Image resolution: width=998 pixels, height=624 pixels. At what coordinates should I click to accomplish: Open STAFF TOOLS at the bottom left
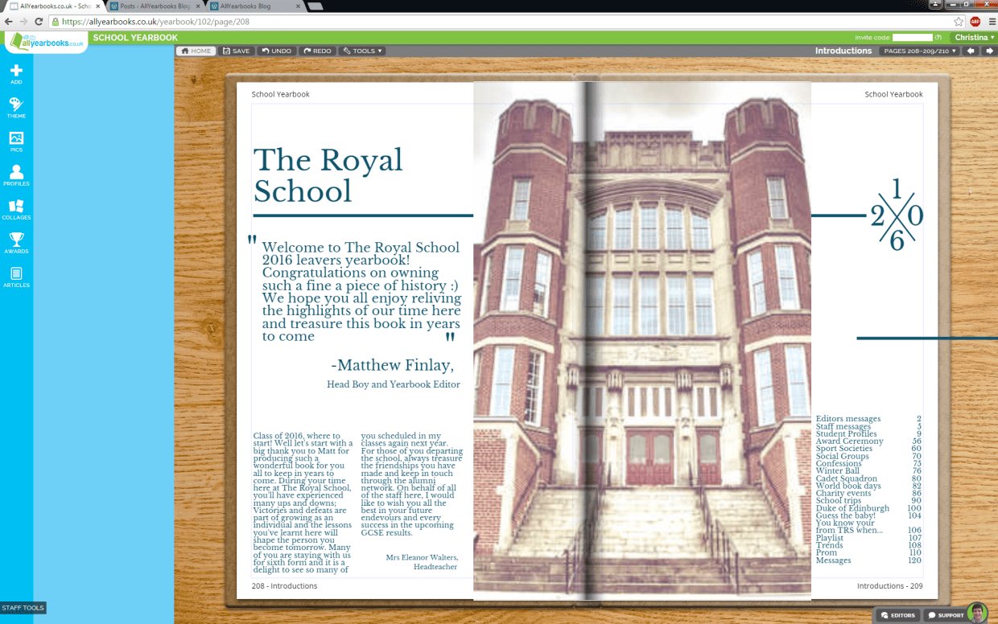[22, 609]
